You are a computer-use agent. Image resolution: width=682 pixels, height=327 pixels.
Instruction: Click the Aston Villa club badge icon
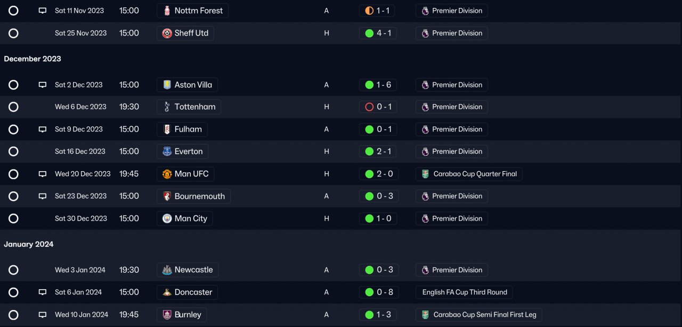point(167,85)
